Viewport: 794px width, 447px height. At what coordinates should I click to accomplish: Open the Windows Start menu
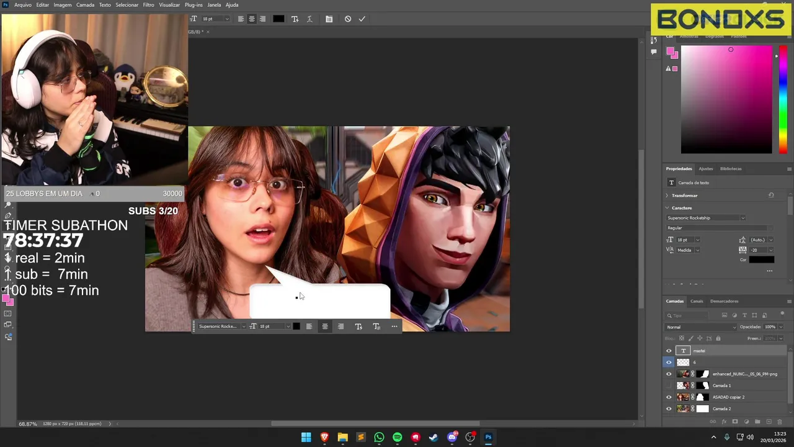[x=306, y=437]
